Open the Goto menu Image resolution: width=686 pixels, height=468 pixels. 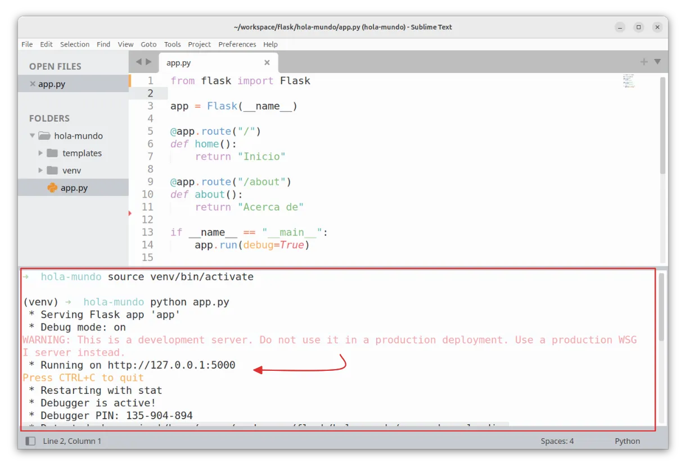pos(148,44)
